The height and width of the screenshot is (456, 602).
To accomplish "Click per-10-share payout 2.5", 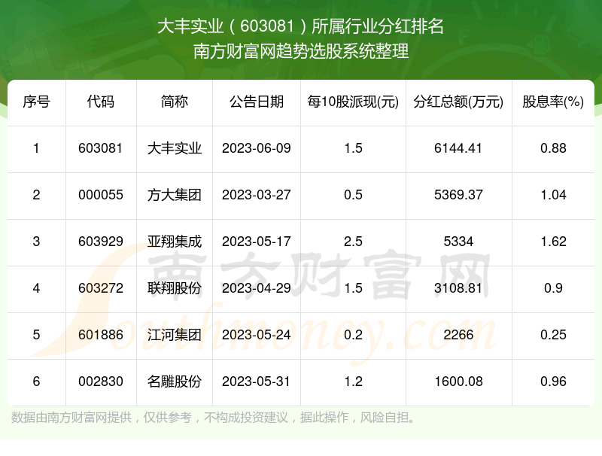I will point(353,242).
